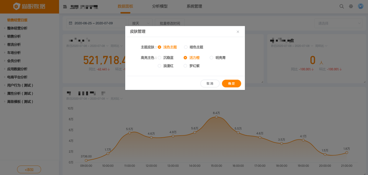Image resolution: width=368 pixels, height=175 pixels.
Task: Close the 皮肤管理 dialog with X
Action: coord(238,32)
